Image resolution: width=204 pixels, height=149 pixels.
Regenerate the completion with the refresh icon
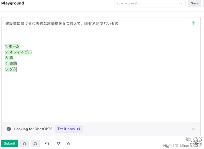[x=35, y=144]
